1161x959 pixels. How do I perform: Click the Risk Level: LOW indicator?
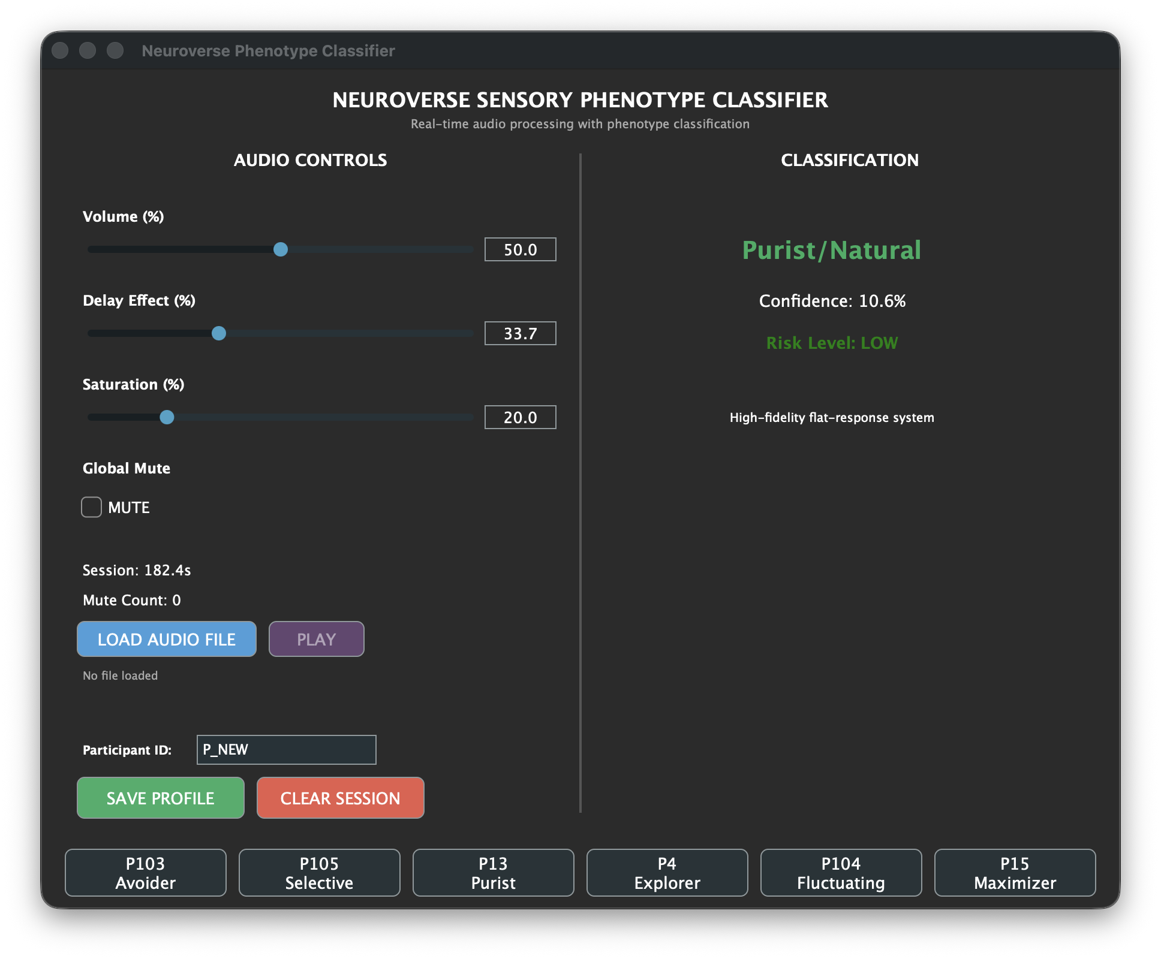click(831, 342)
